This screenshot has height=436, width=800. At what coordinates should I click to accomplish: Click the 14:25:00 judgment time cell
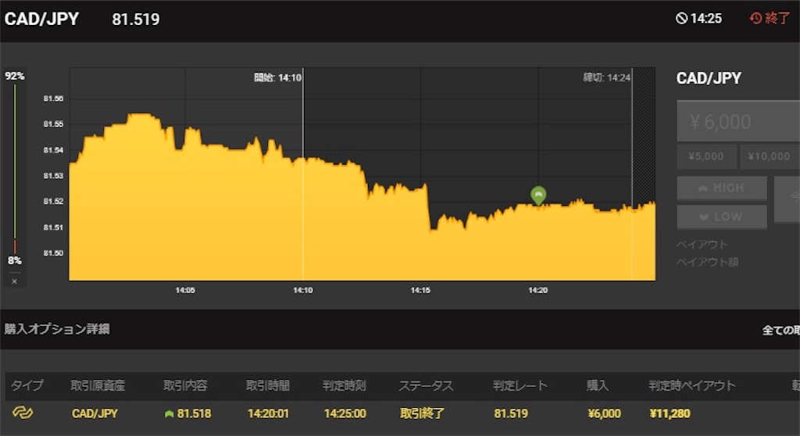click(x=345, y=413)
